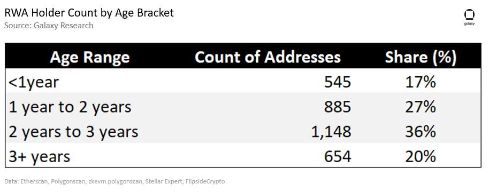Click the 885 address count cell
The width and height of the screenshot is (489, 192).
pyautogui.click(x=338, y=107)
